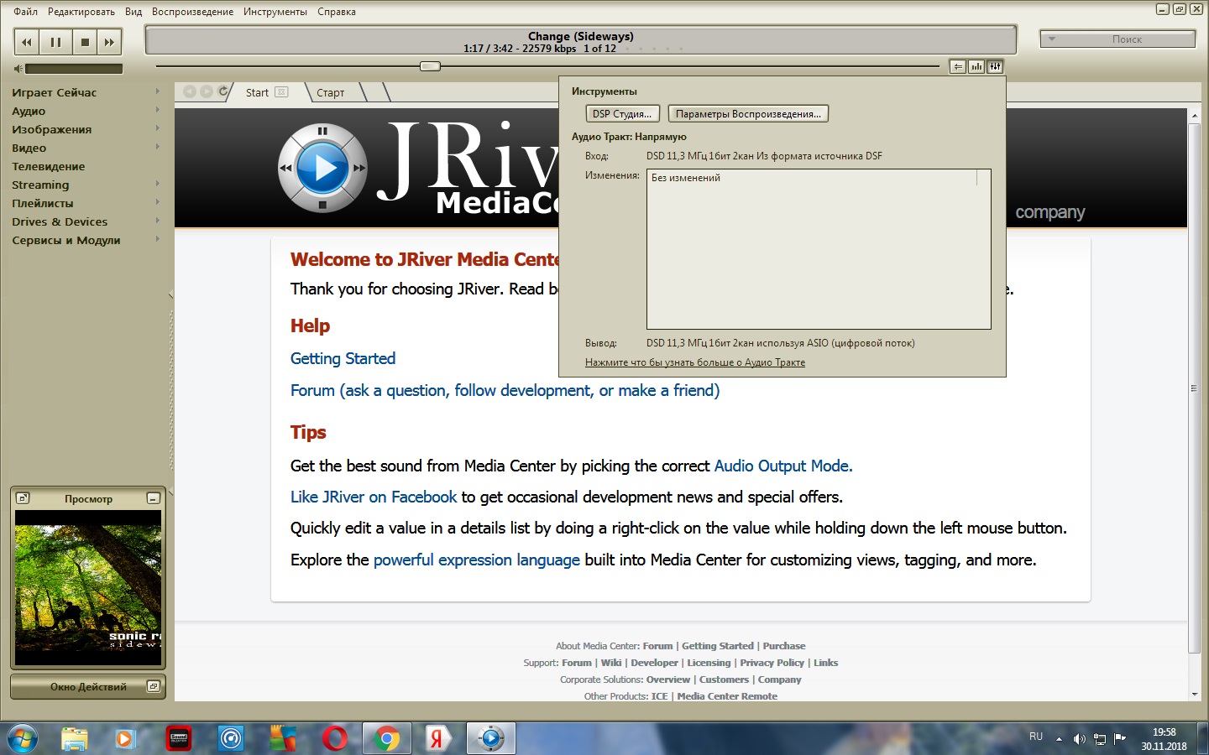
Task: Adjust the volume slider bar
Action: click(x=74, y=69)
